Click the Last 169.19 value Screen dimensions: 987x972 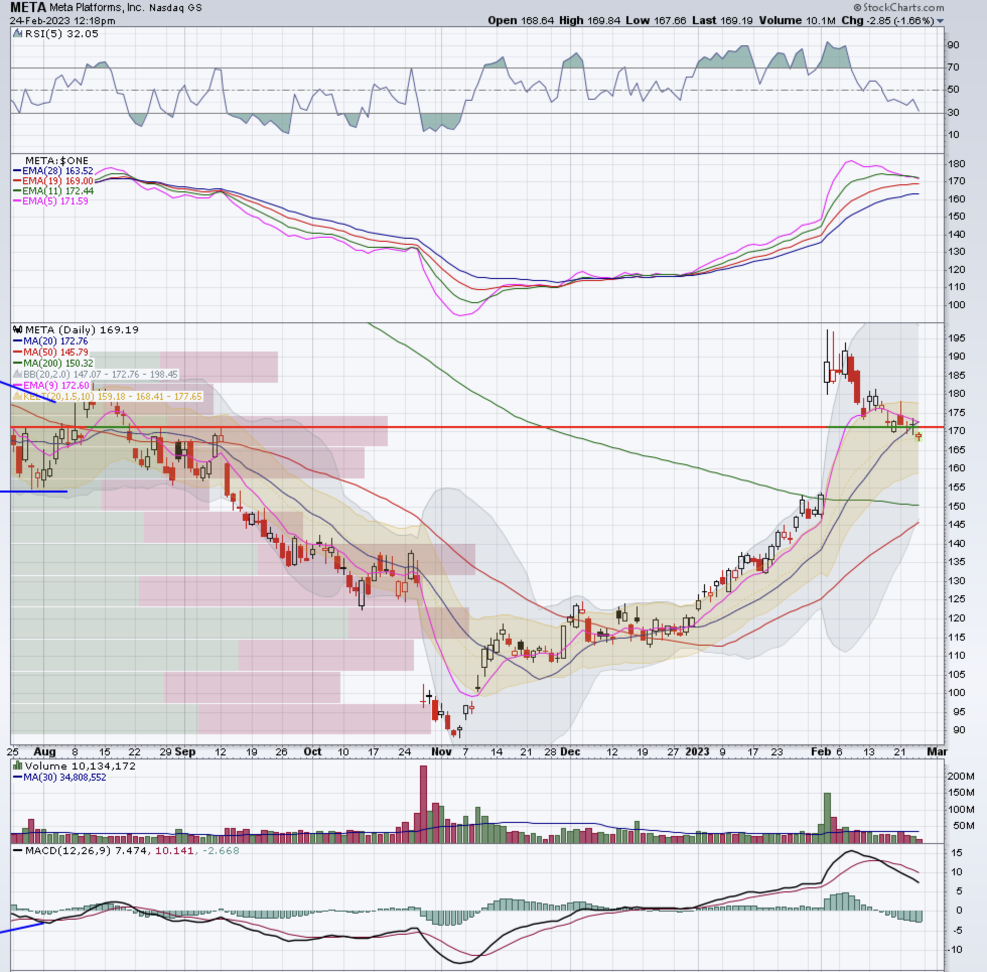(722, 21)
